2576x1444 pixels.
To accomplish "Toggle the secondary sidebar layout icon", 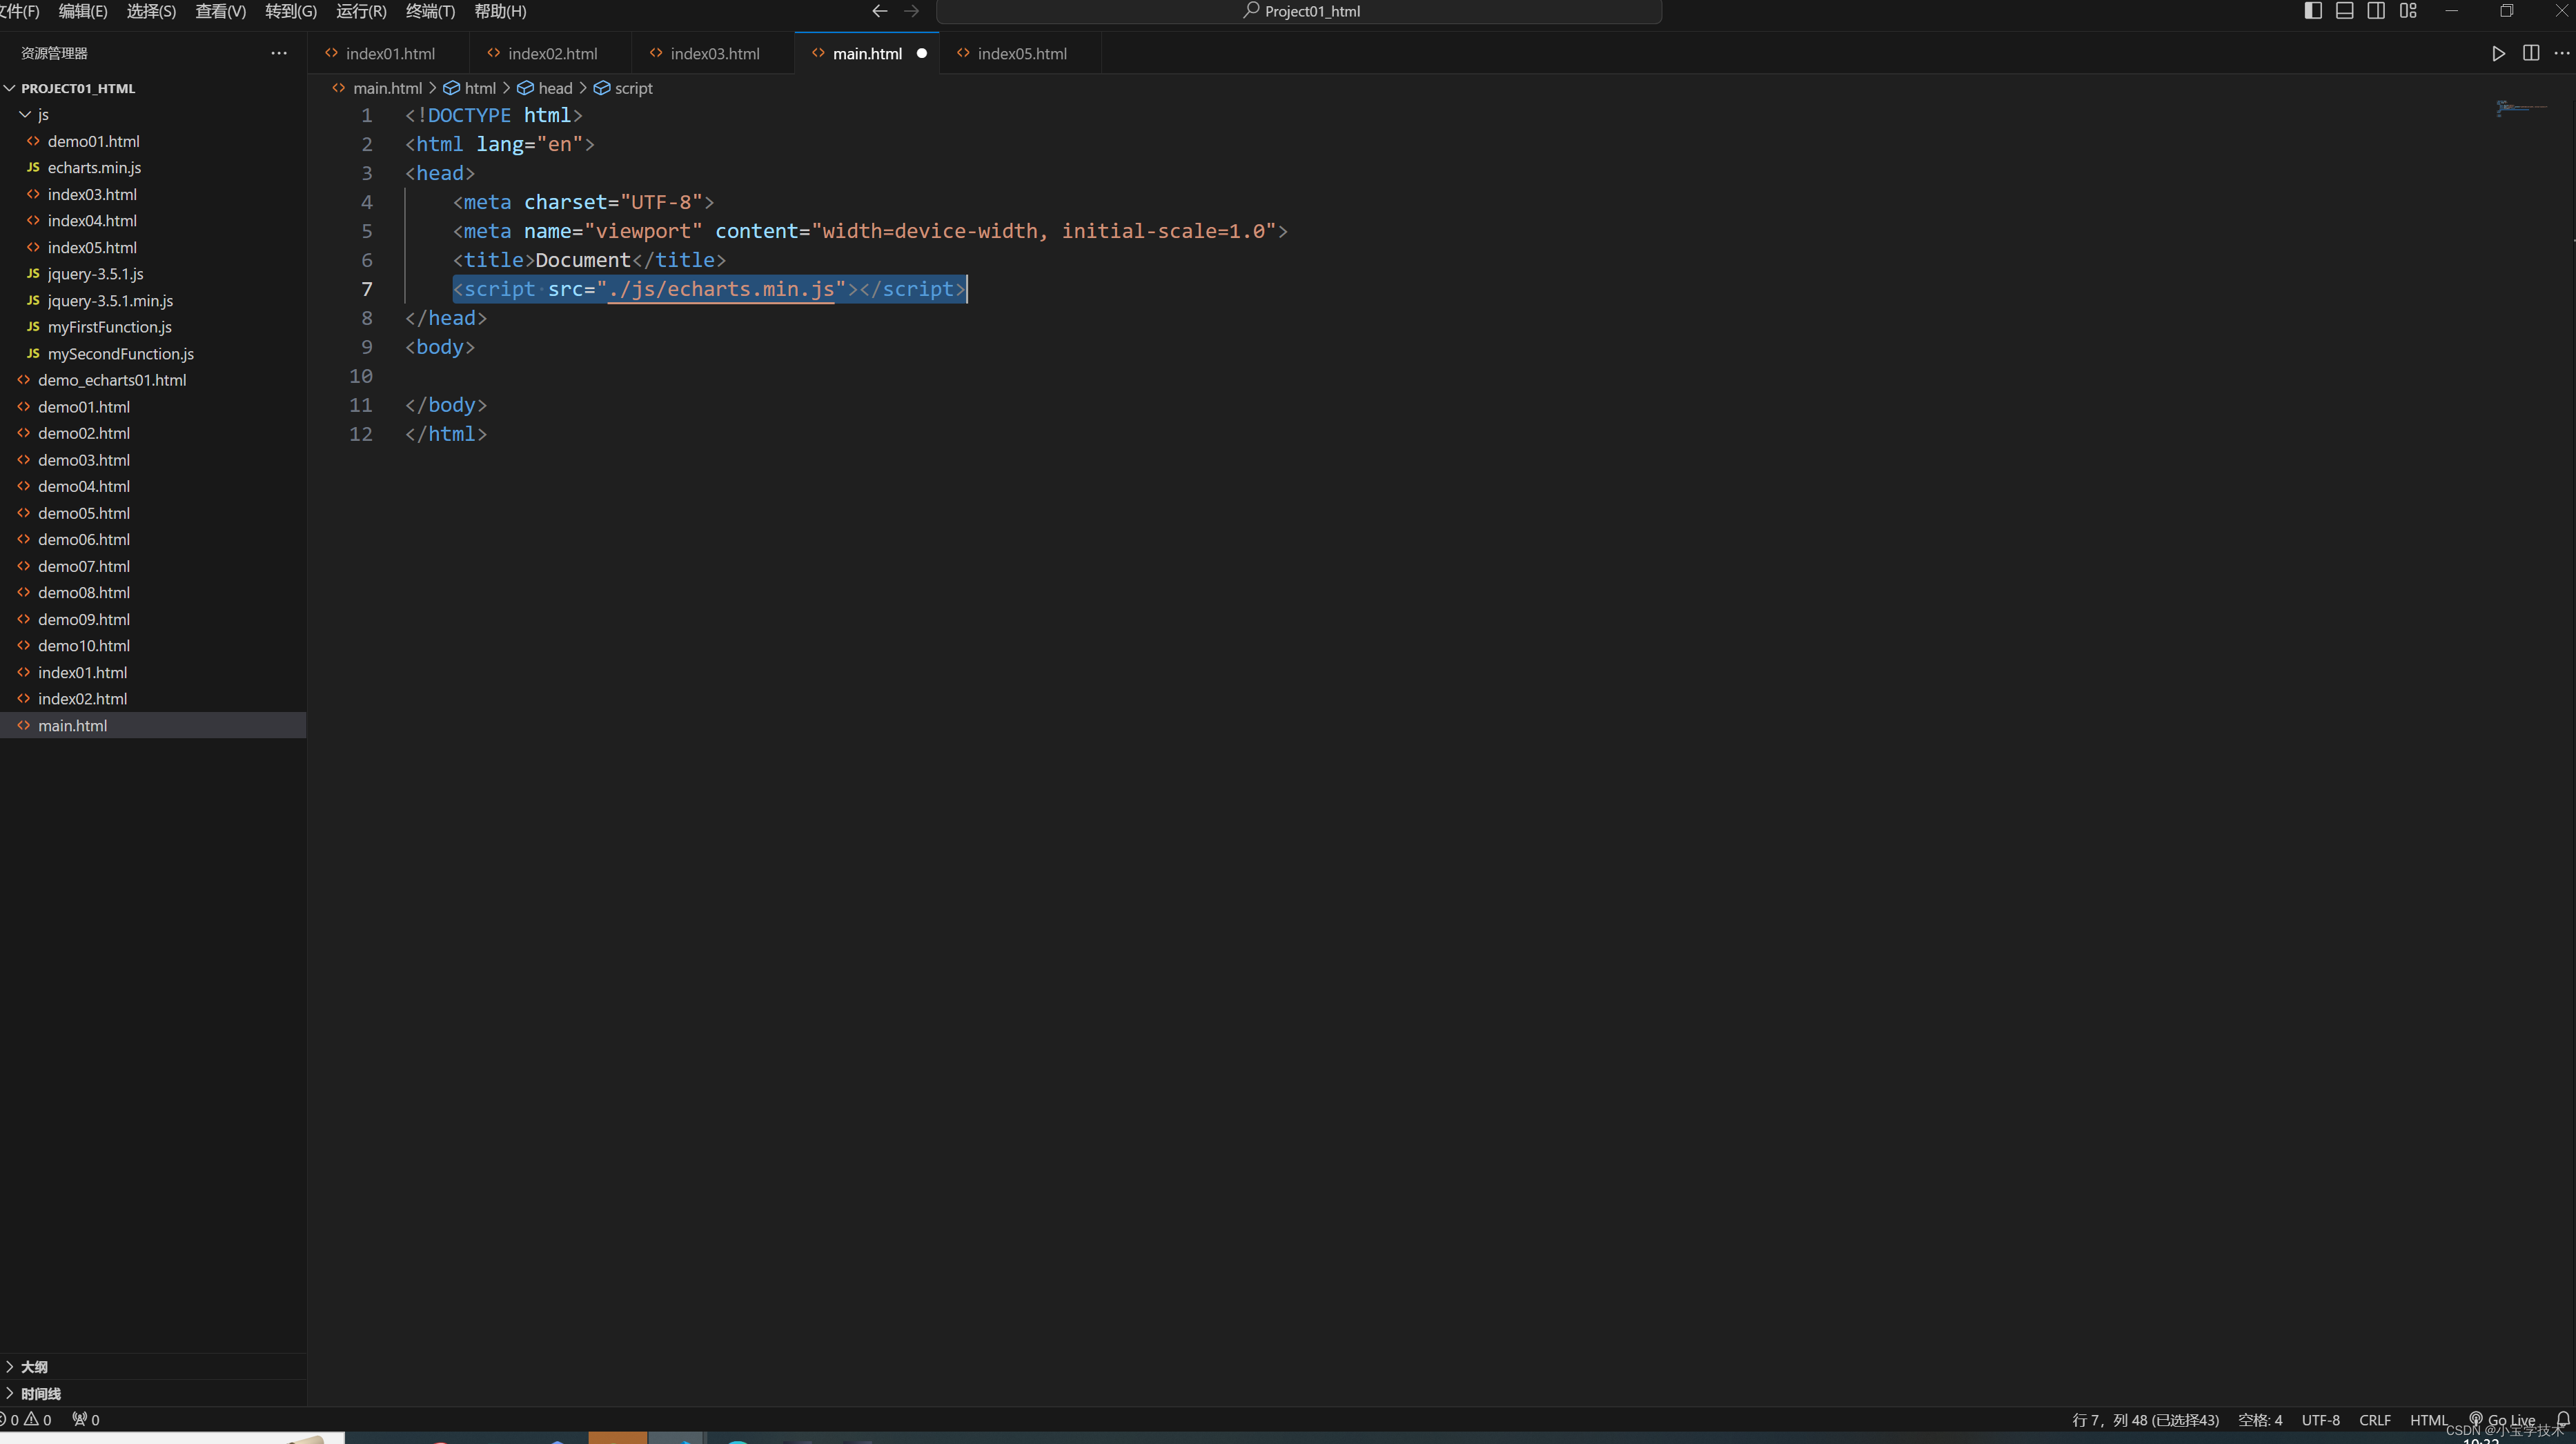I will pyautogui.click(x=2376, y=11).
